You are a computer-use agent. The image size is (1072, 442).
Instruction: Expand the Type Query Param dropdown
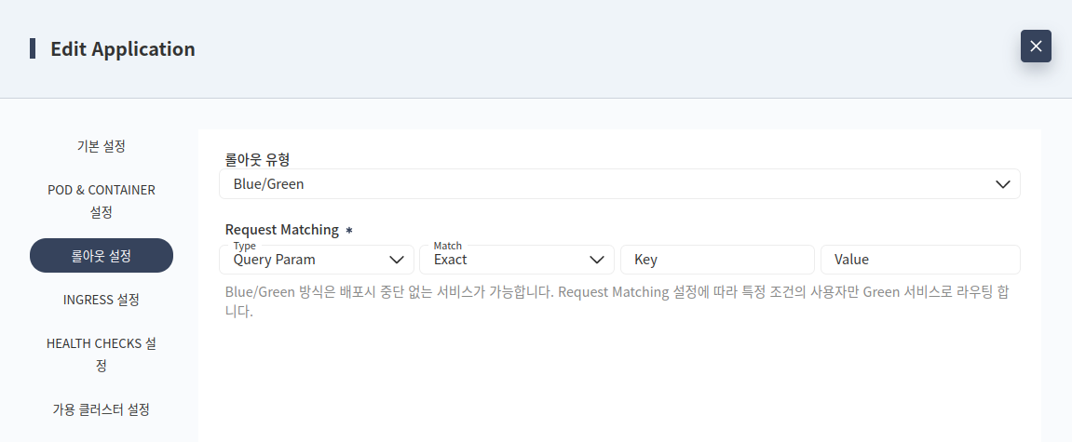coord(317,260)
